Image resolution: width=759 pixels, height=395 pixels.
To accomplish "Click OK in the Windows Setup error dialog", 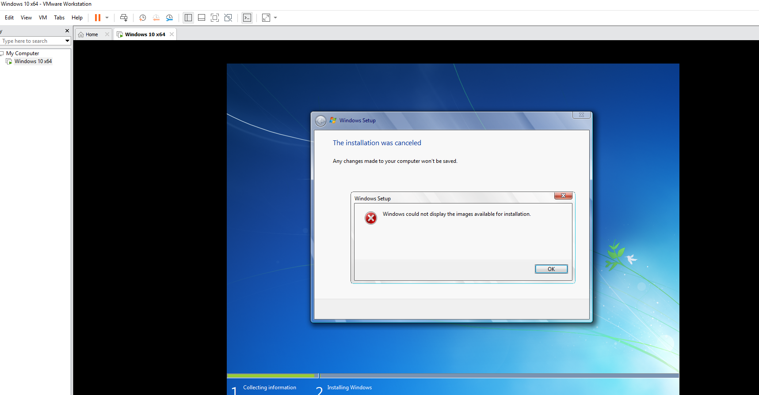I will (551, 269).
